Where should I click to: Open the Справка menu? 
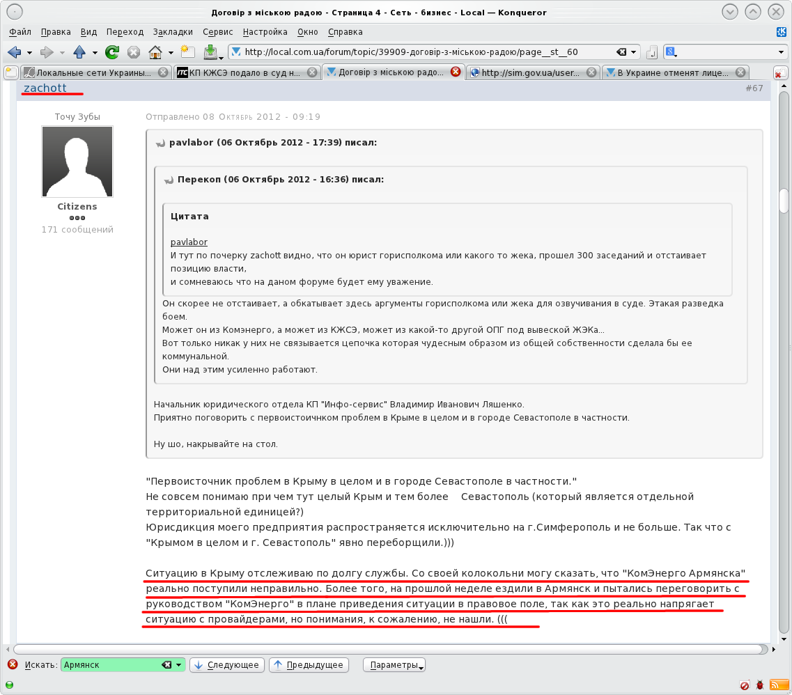point(345,32)
